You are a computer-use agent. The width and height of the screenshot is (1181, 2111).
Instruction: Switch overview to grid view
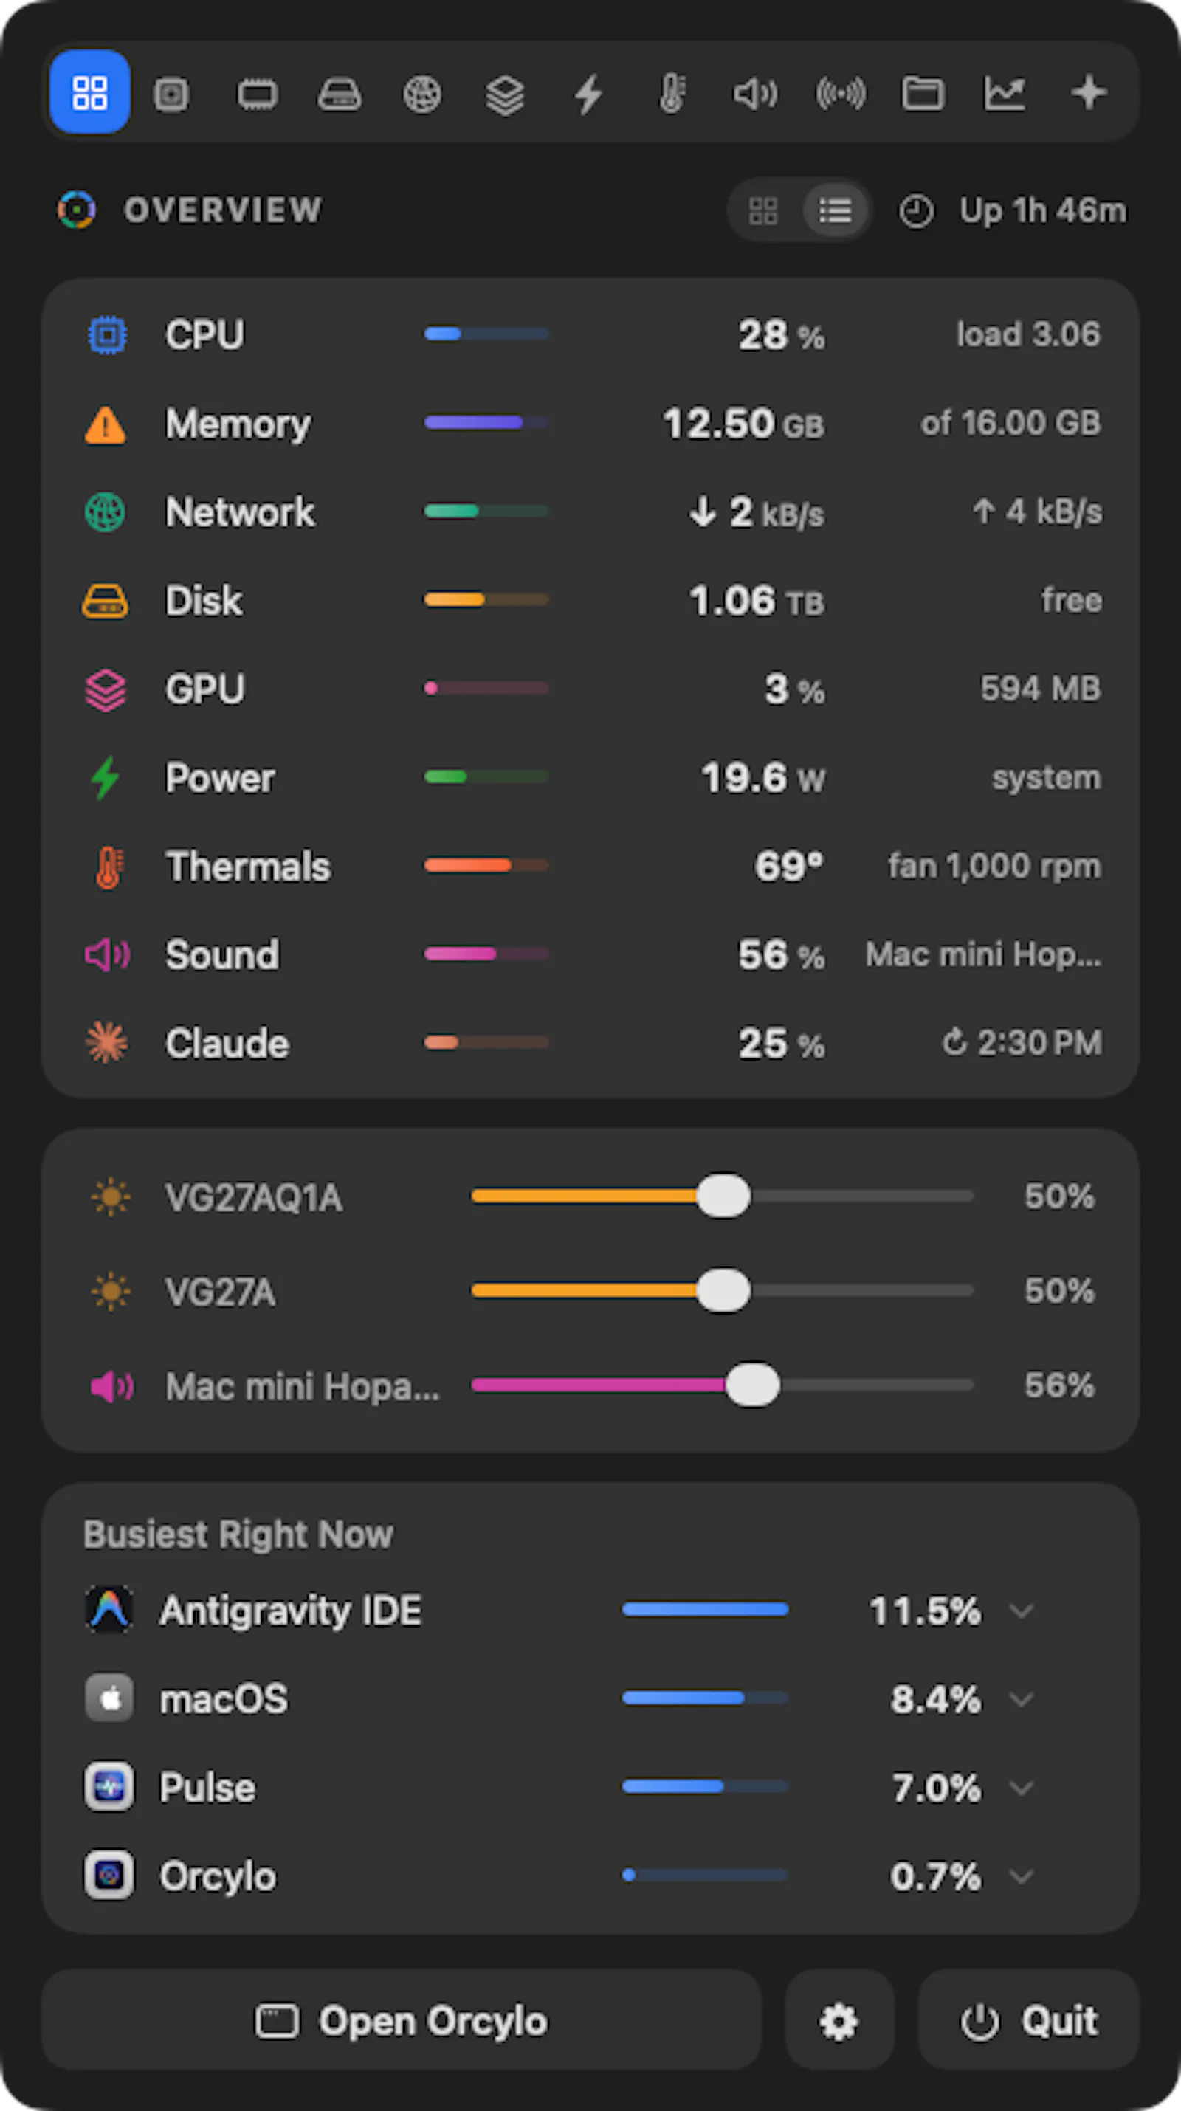click(763, 210)
